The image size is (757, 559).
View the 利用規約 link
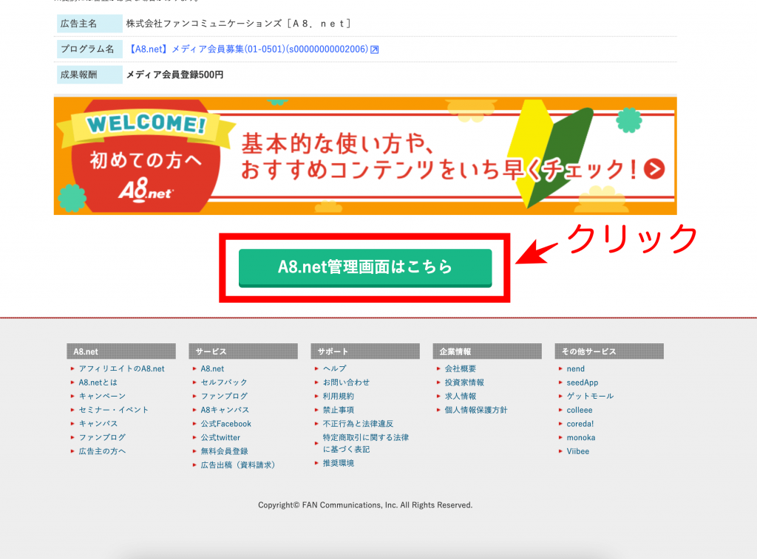click(338, 396)
